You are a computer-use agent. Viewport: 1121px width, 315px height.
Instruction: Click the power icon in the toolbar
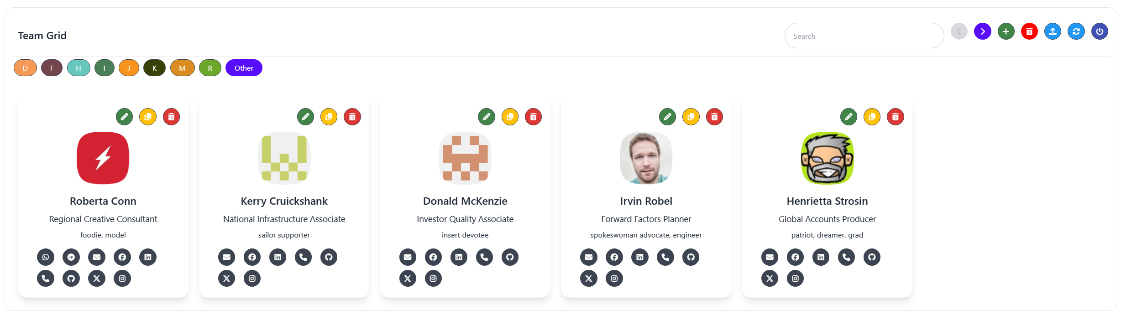pyautogui.click(x=1100, y=31)
